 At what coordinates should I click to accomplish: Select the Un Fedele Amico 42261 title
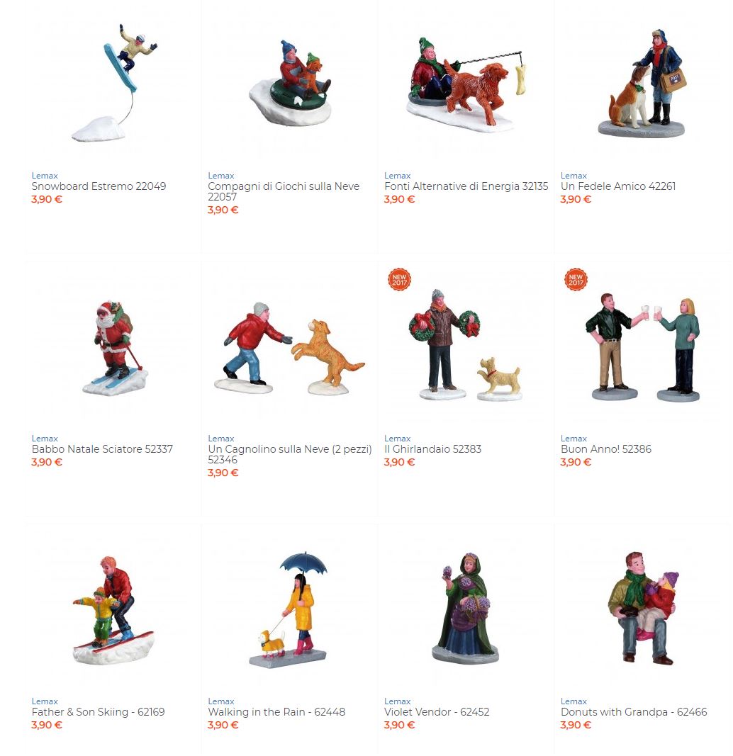coord(617,186)
